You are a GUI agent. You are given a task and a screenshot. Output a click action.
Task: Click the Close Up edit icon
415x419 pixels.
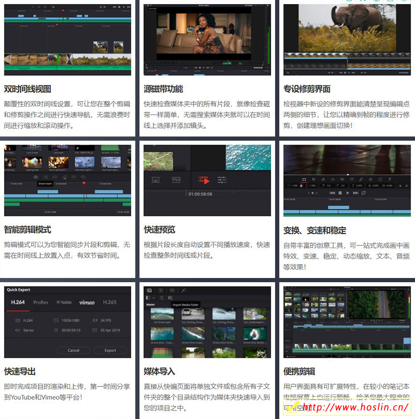point(64,177)
